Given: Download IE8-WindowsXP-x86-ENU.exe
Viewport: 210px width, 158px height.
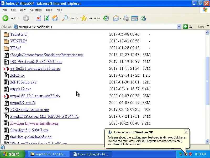Looking at the screenshot, I should point(36,62).
